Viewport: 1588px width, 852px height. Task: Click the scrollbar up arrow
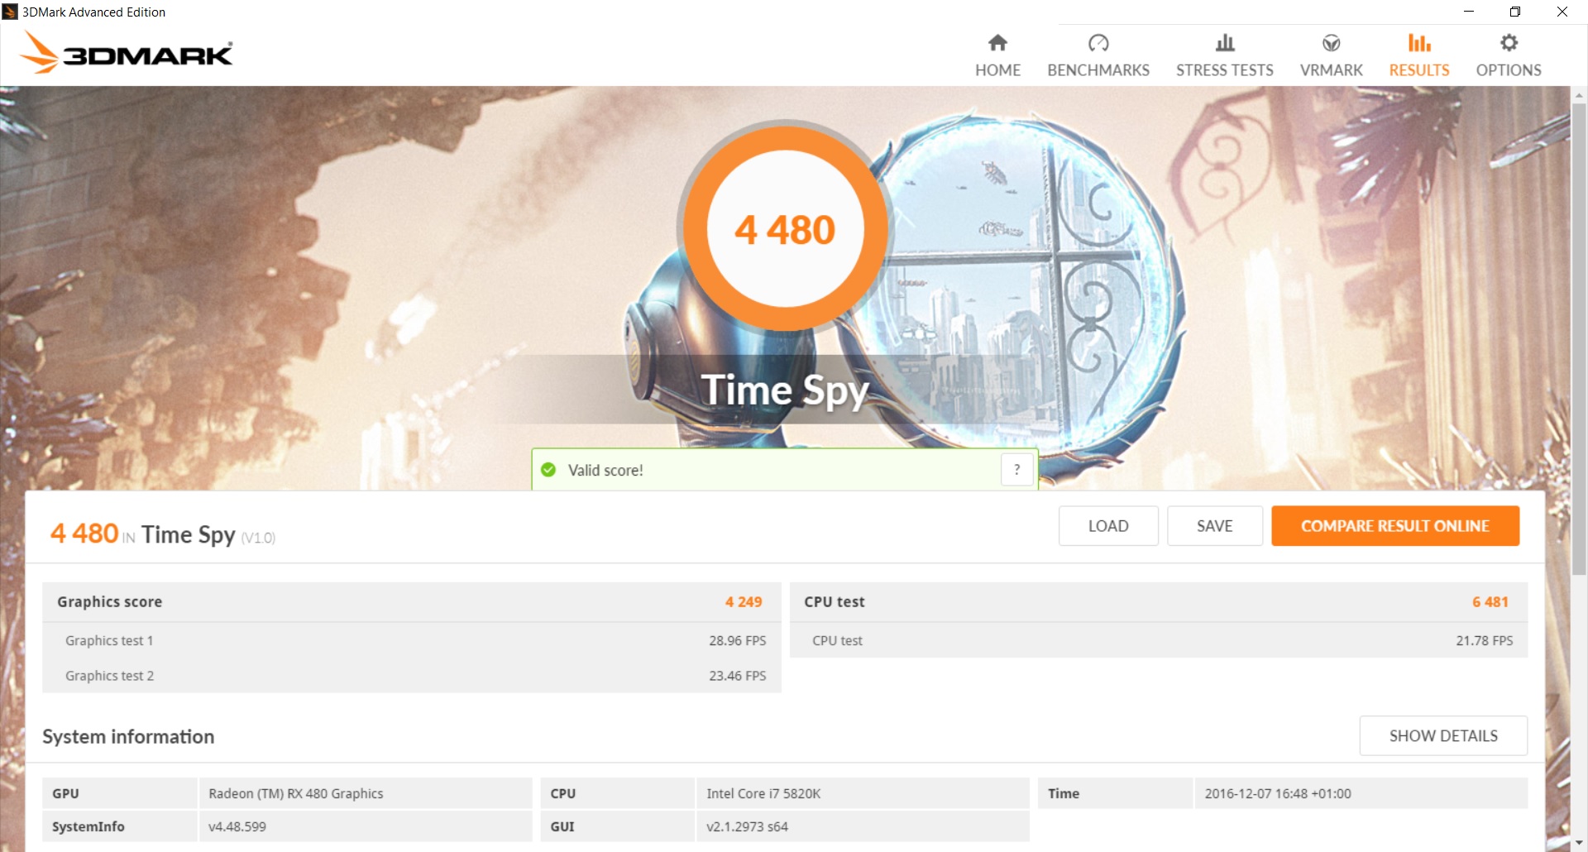point(1579,95)
